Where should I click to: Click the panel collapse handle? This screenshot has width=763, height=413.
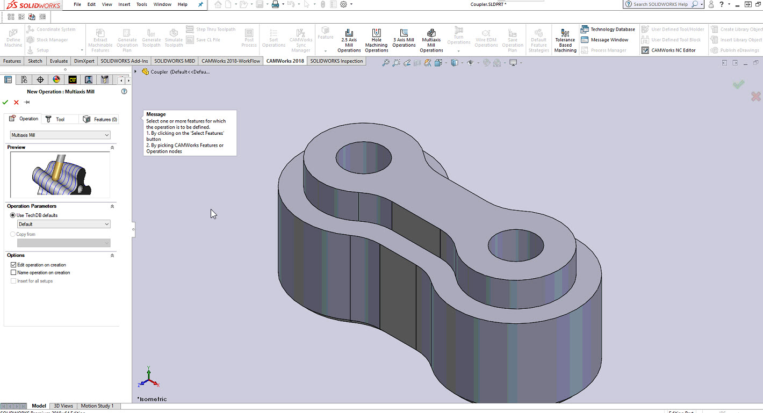pyautogui.click(x=133, y=230)
